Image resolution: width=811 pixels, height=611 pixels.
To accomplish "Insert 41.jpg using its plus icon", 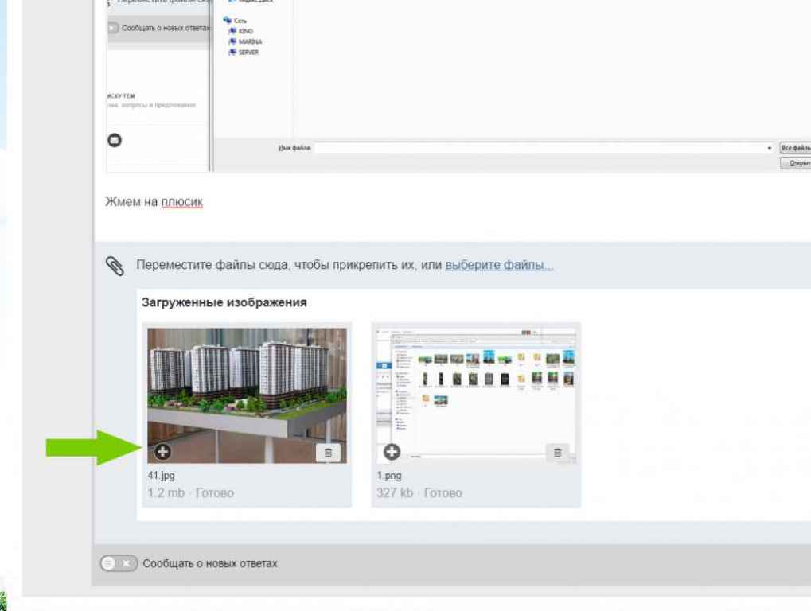I will click(x=162, y=452).
